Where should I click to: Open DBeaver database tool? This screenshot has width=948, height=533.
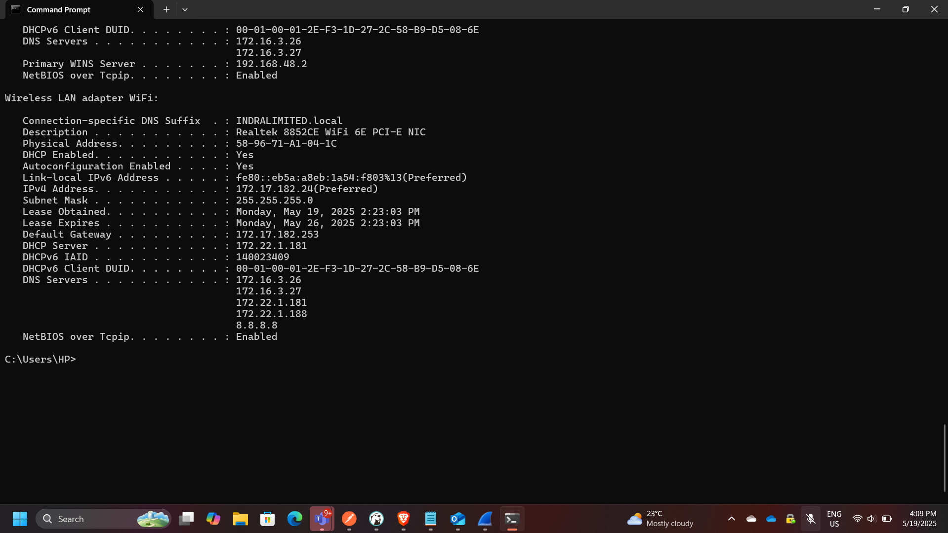tap(376, 519)
